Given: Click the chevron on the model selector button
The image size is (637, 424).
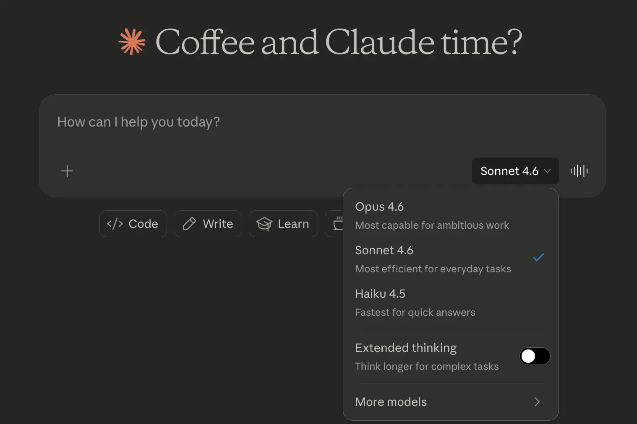Looking at the screenshot, I should [548, 171].
